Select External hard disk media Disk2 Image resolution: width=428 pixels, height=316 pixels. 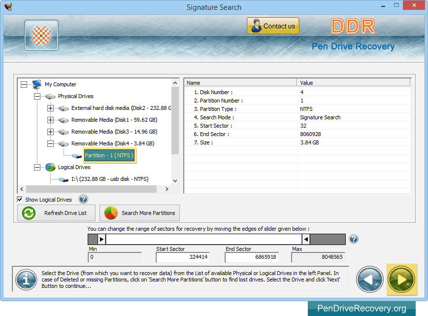(x=121, y=108)
